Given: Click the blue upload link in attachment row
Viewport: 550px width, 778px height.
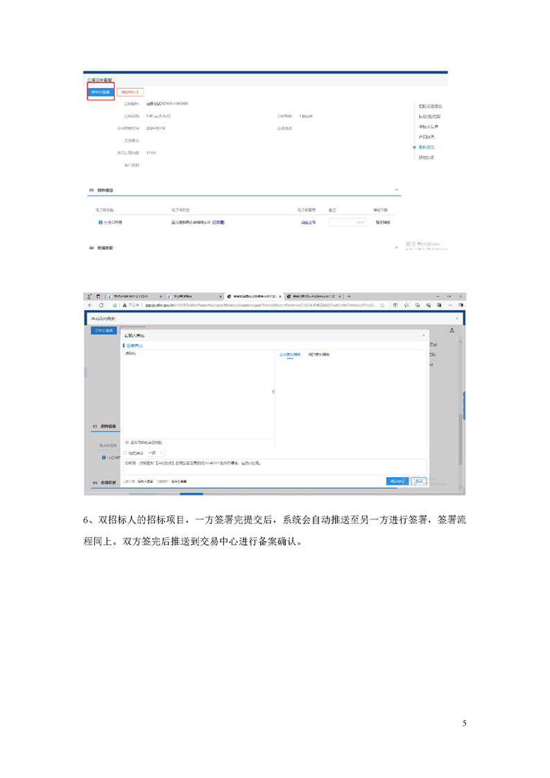Looking at the screenshot, I should pyautogui.click(x=308, y=223).
